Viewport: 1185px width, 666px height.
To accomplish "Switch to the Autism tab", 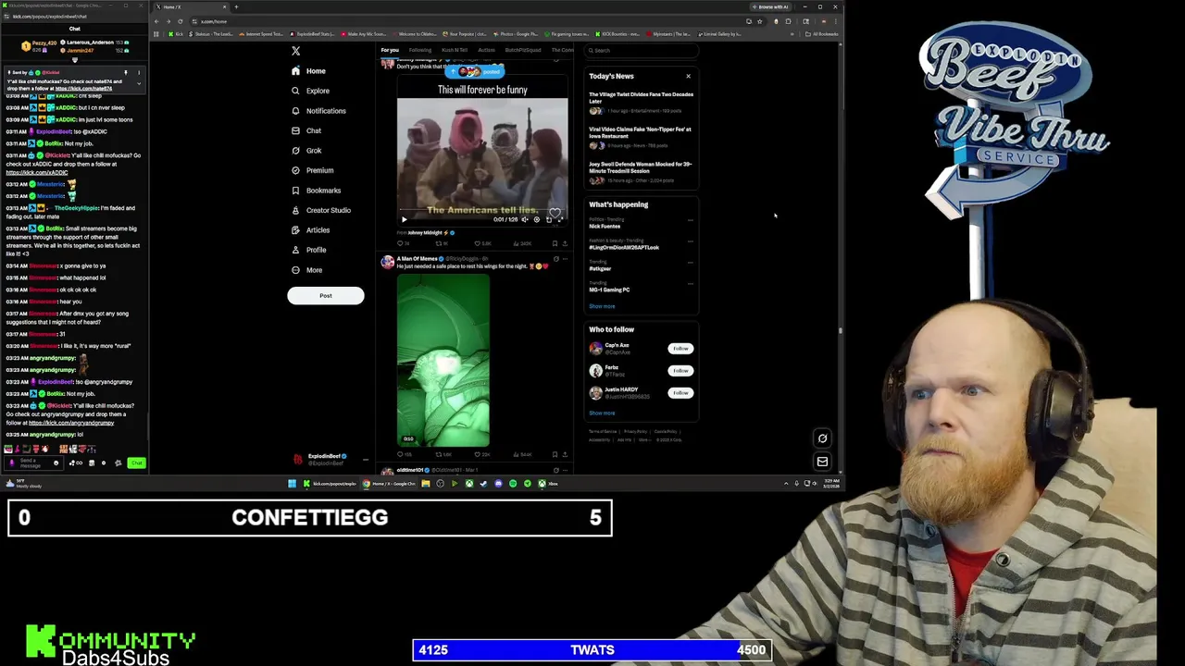I will [x=486, y=50].
